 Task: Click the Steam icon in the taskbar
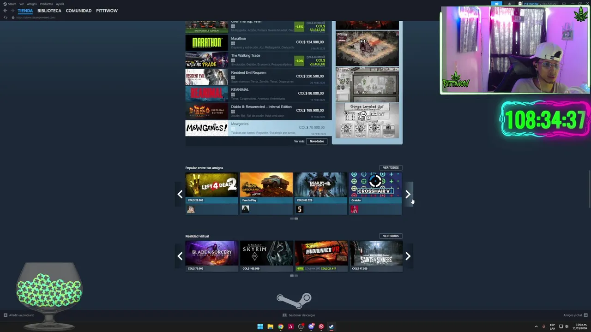click(331, 326)
